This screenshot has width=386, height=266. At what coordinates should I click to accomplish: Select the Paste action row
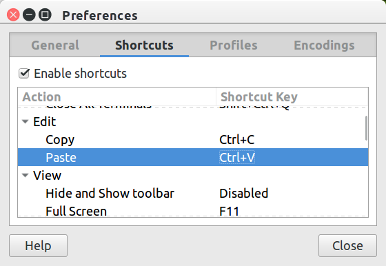point(193,157)
